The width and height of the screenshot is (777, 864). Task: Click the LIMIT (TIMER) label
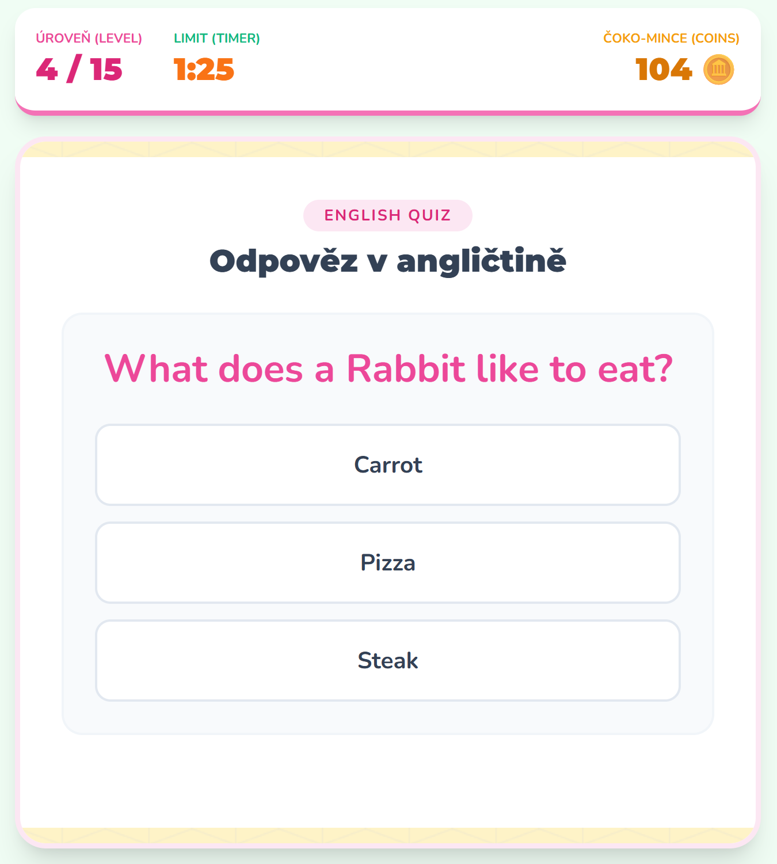[x=216, y=38]
